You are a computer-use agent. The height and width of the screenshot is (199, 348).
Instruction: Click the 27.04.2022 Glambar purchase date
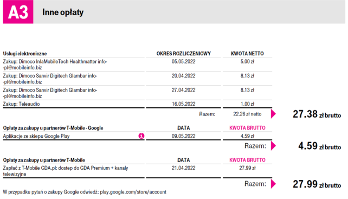click(183, 90)
